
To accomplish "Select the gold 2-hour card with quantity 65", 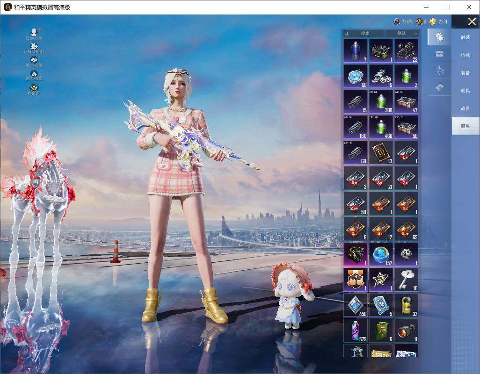I will [406, 229].
